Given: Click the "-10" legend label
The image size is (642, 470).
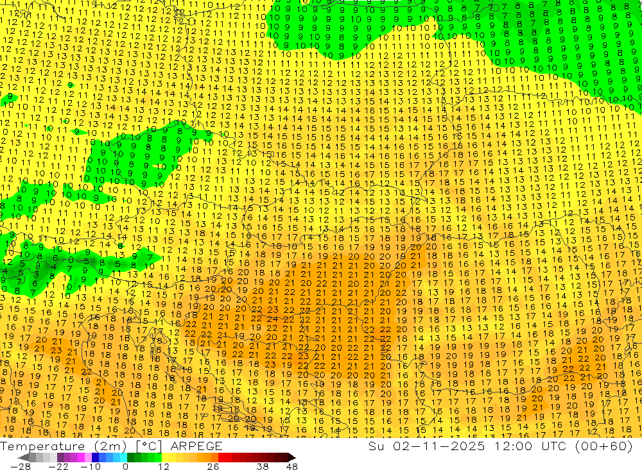Looking at the screenshot, I should click(x=91, y=466).
